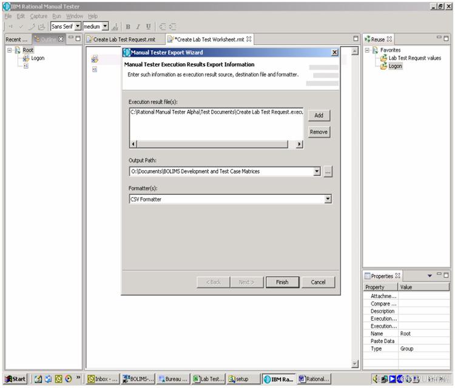Click the increase indent toolbar icon
Image resolution: width=455 pixels, height=388 pixels.
pos(173,27)
